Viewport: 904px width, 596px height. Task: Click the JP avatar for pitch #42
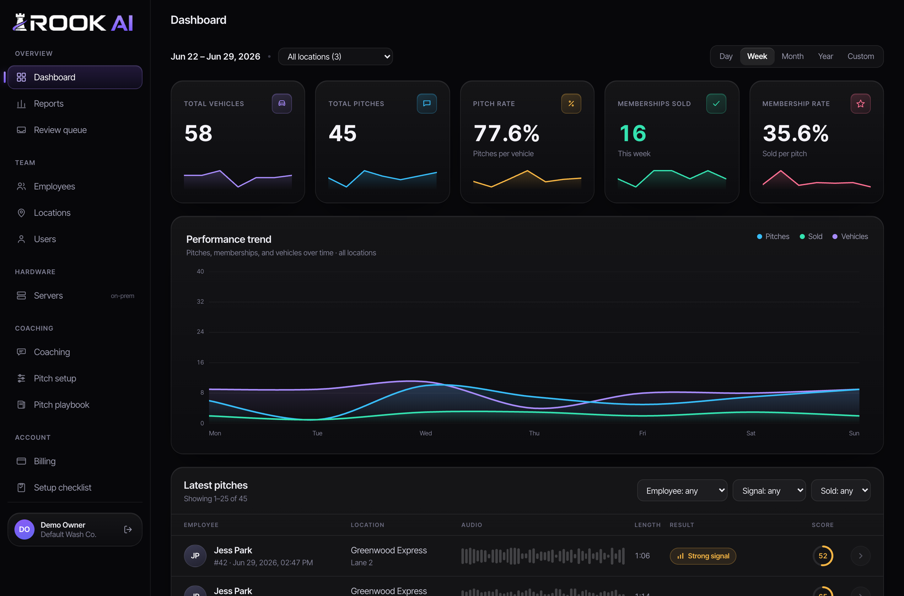click(x=195, y=556)
